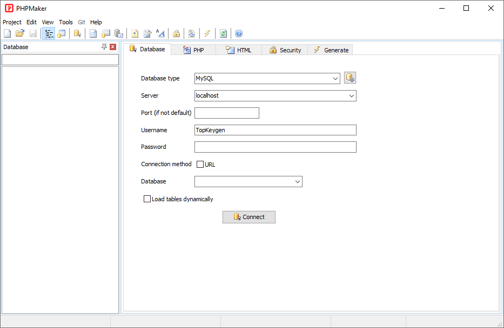Switch to the PHP tab
504x328 pixels.
(193, 50)
